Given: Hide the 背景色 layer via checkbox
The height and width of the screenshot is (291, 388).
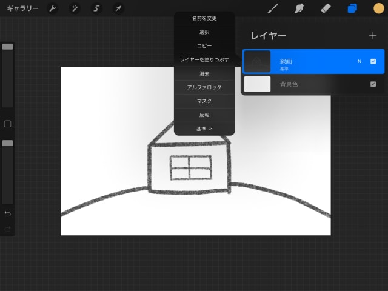Looking at the screenshot, I should pyautogui.click(x=373, y=84).
